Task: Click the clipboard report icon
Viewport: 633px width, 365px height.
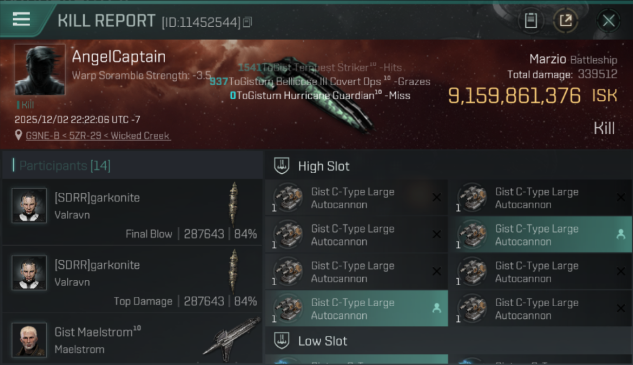Action: pos(531,20)
